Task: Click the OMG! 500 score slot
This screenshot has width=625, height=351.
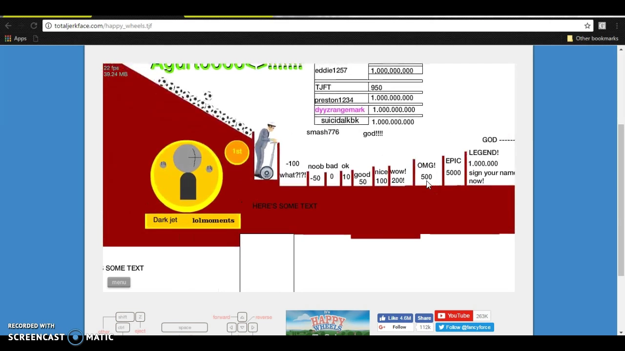Action: [426, 171]
